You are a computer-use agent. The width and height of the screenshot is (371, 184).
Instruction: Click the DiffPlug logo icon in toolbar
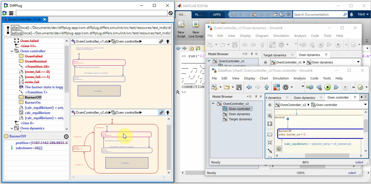click(x=5, y=13)
